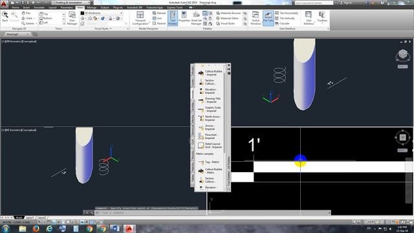
Task: Open File Explorer from the taskbar
Action: [23, 228]
